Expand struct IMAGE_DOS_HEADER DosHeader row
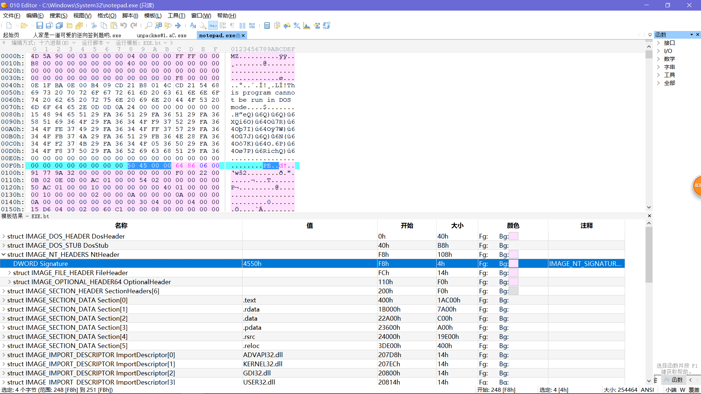Image resolution: width=701 pixels, height=394 pixels. (4, 236)
